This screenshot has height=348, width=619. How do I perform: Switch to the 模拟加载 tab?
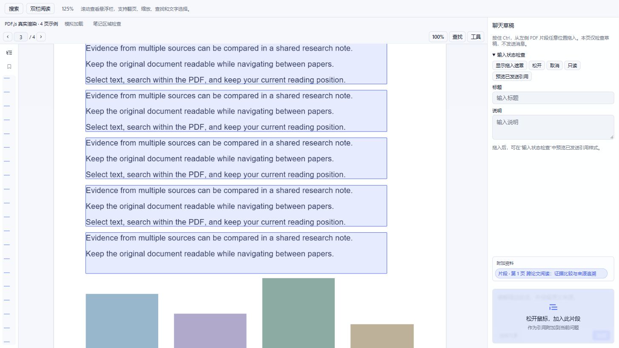[x=74, y=24]
